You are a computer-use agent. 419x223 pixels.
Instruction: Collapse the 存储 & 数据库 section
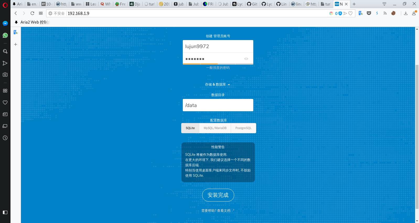tap(218, 85)
